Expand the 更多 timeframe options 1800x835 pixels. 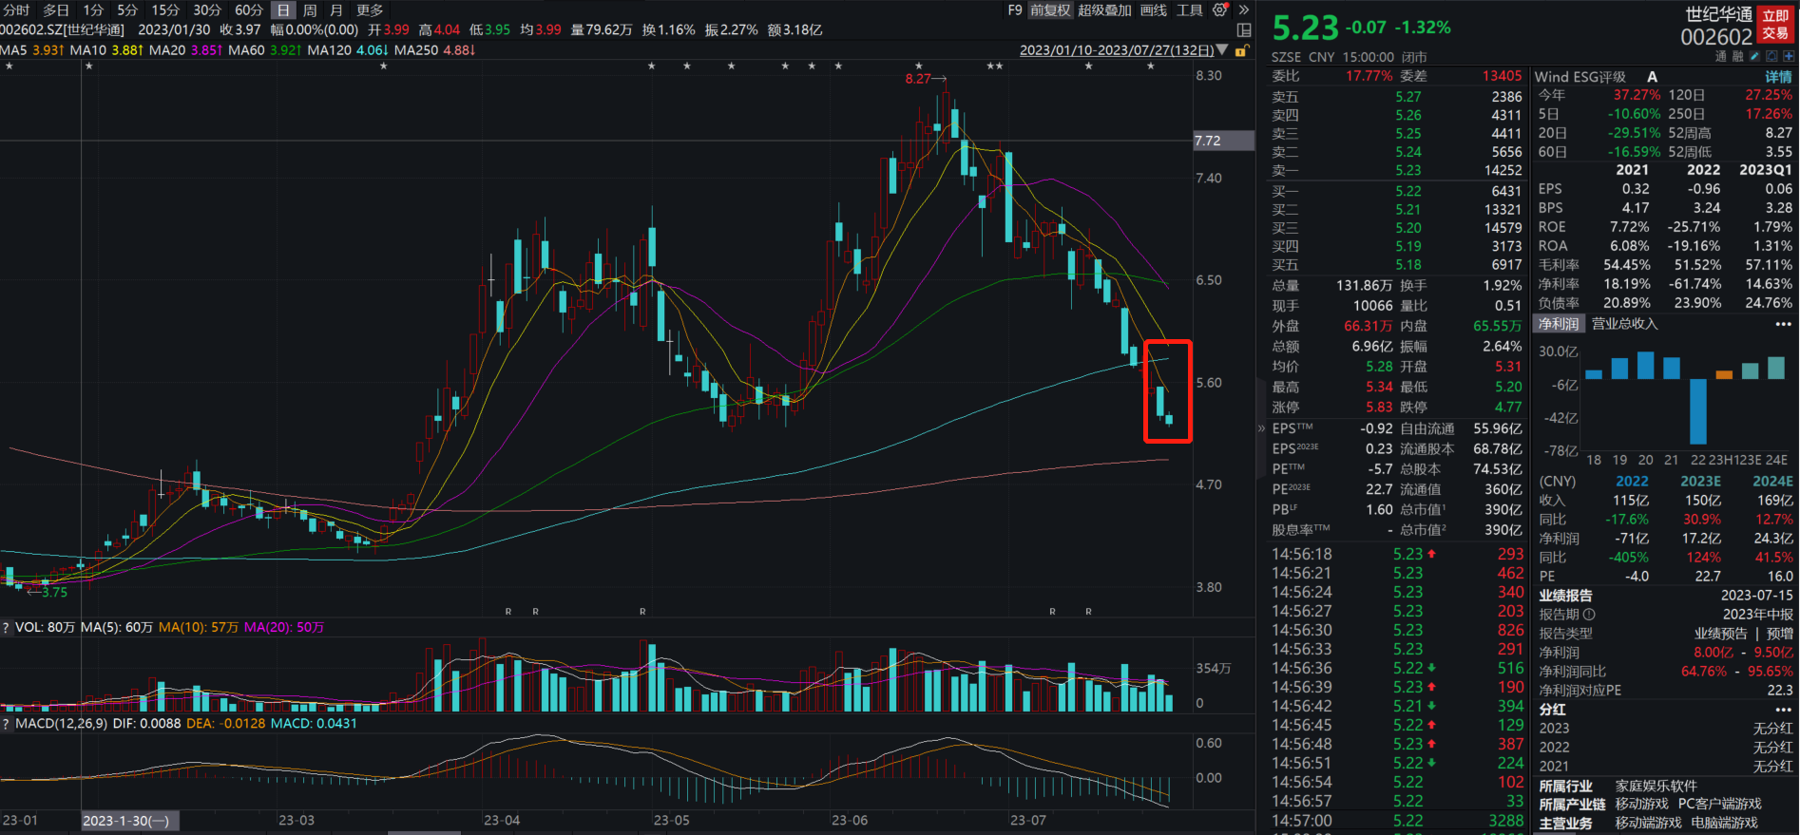tap(370, 10)
